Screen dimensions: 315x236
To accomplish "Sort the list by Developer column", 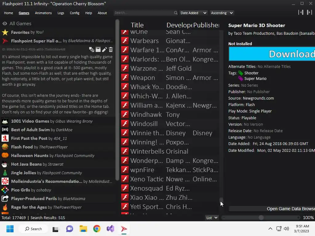I will (179, 25).
